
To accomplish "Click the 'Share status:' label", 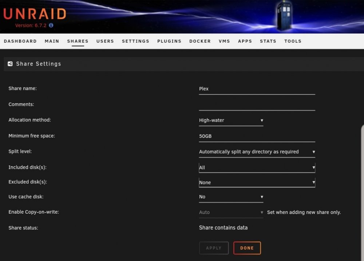I will [23, 228].
